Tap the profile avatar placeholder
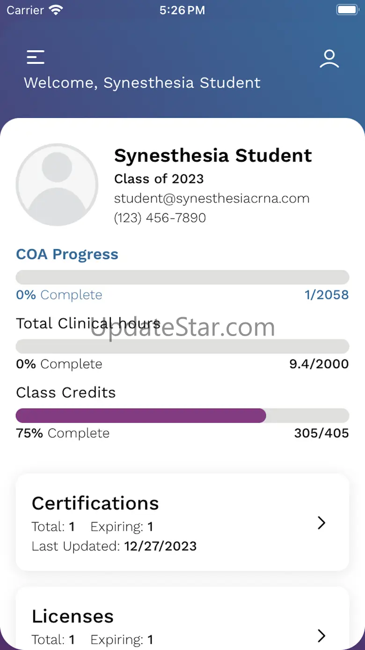365x650 pixels. (x=57, y=185)
